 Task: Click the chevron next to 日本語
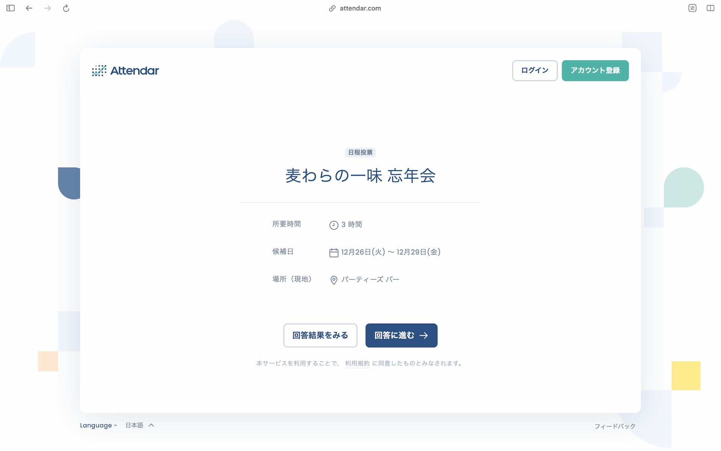[x=151, y=425]
